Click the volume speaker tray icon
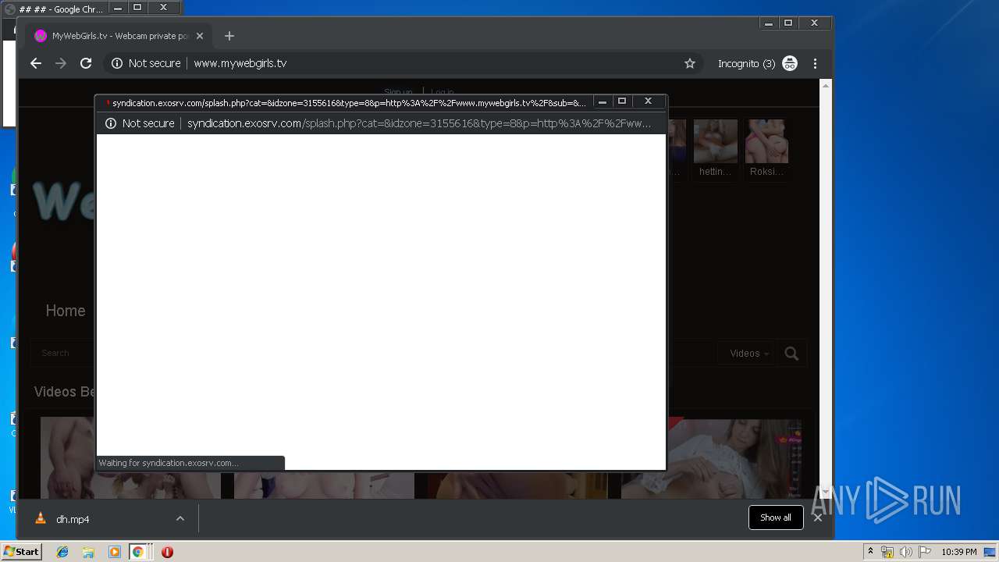999x562 pixels. pos(905,552)
